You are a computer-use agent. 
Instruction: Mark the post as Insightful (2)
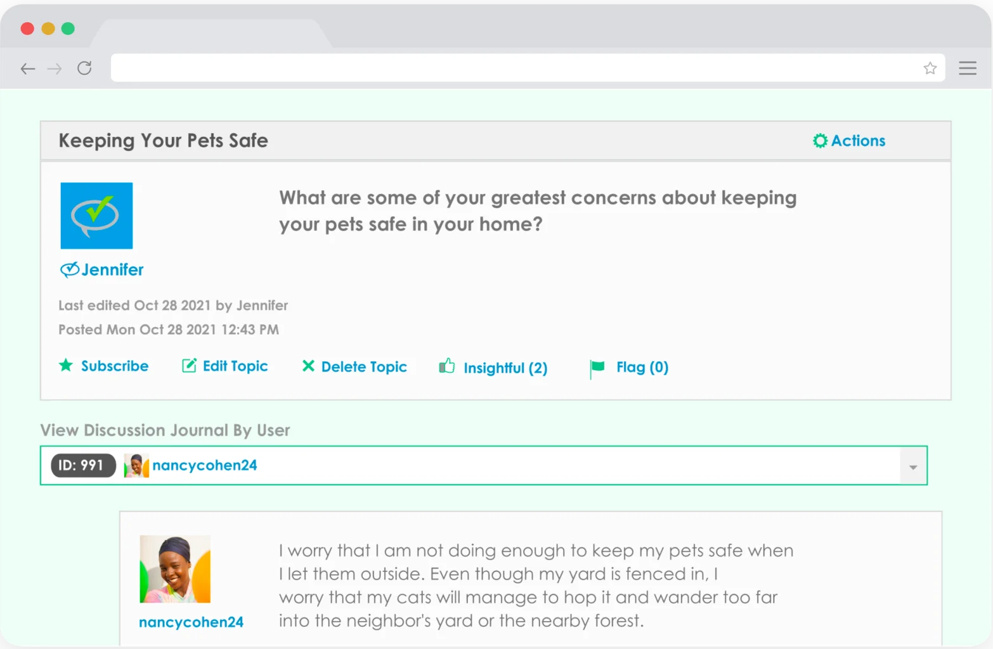pyautogui.click(x=505, y=368)
